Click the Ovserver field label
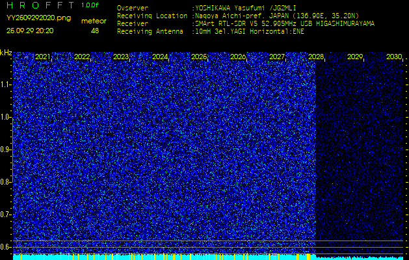 (x=133, y=8)
